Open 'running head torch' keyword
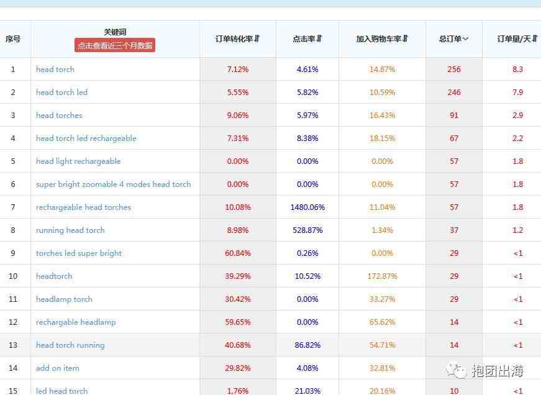541x395 pixels. (70, 230)
